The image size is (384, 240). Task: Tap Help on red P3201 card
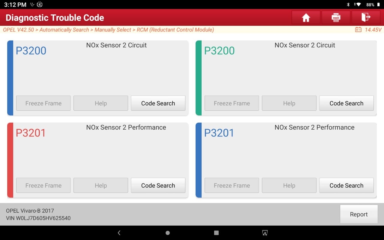click(x=101, y=185)
